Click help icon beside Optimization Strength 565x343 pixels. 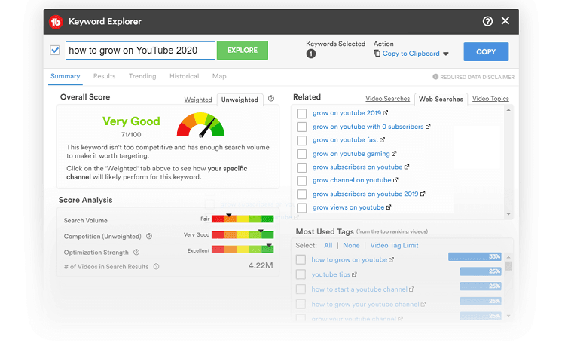click(136, 252)
